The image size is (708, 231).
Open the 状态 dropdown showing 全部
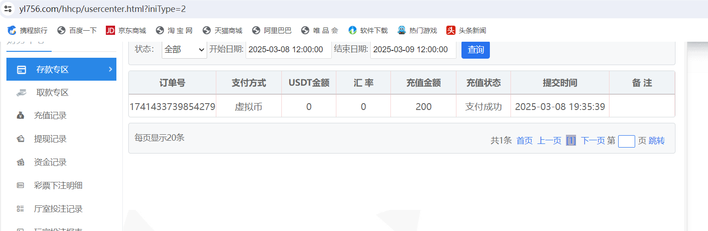[184, 49]
